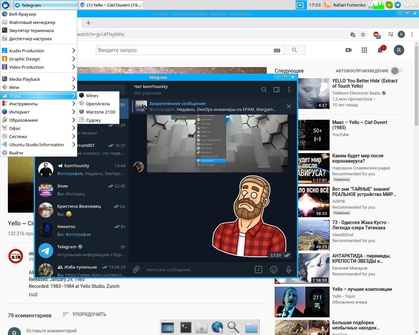Viewport: 419px width, 335px height.
Task: Open YELLO 'You Better Hide' video title
Action: pos(365,83)
